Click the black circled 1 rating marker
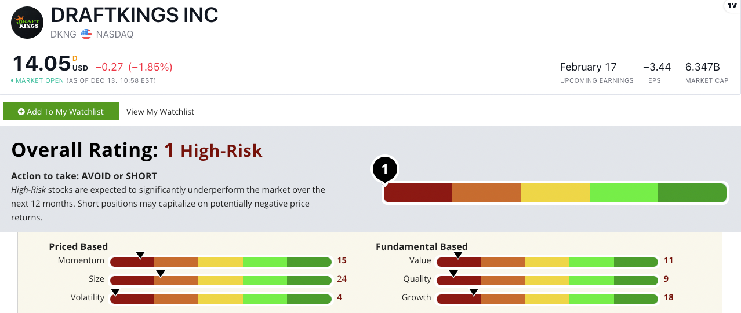741x313 pixels. 385,170
